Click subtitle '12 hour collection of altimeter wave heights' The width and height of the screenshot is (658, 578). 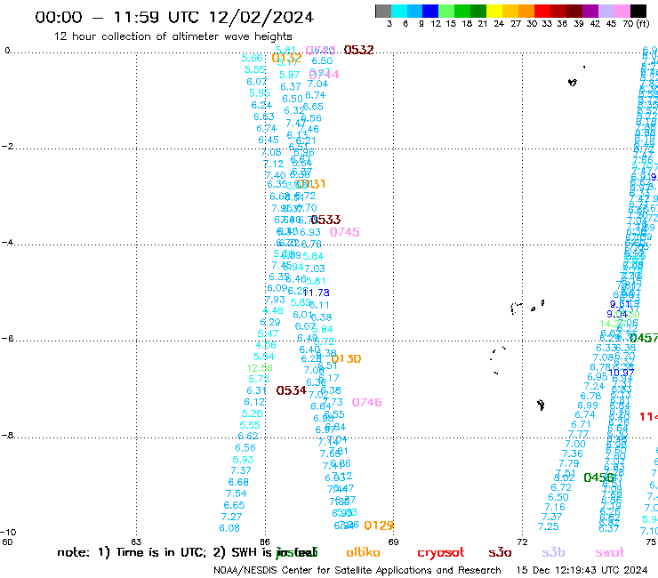173,36
